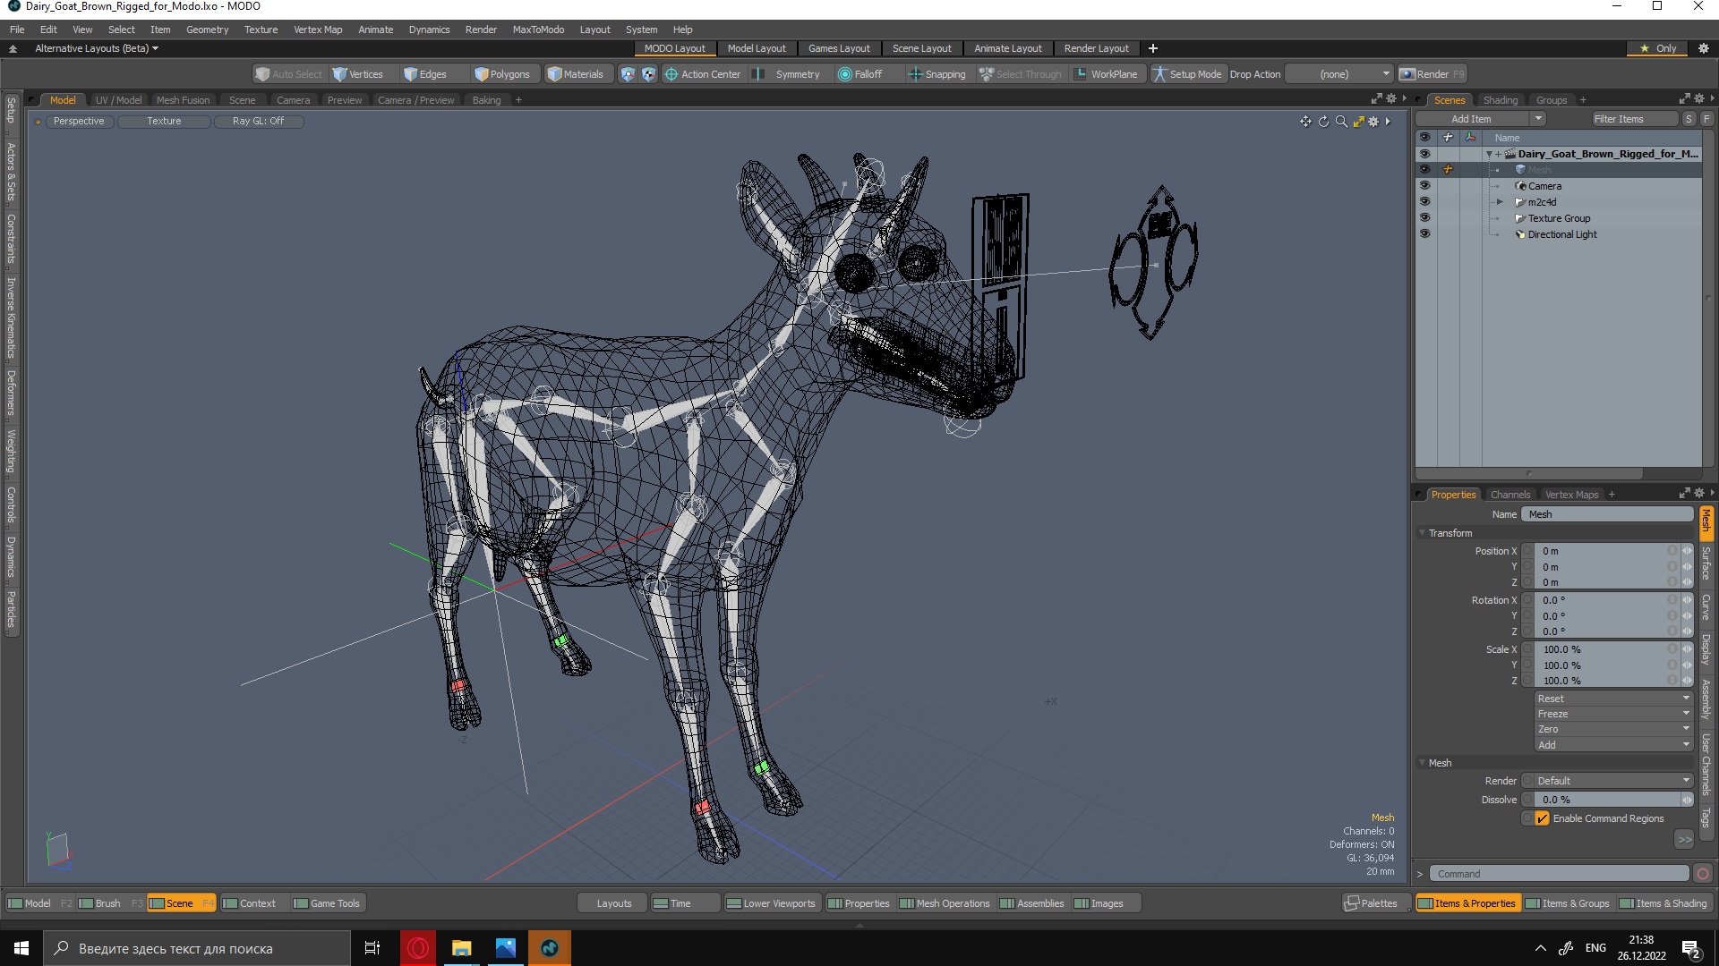Hide the Camera item via eye icon
The width and height of the screenshot is (1719, 966).
coord(1424,186)
